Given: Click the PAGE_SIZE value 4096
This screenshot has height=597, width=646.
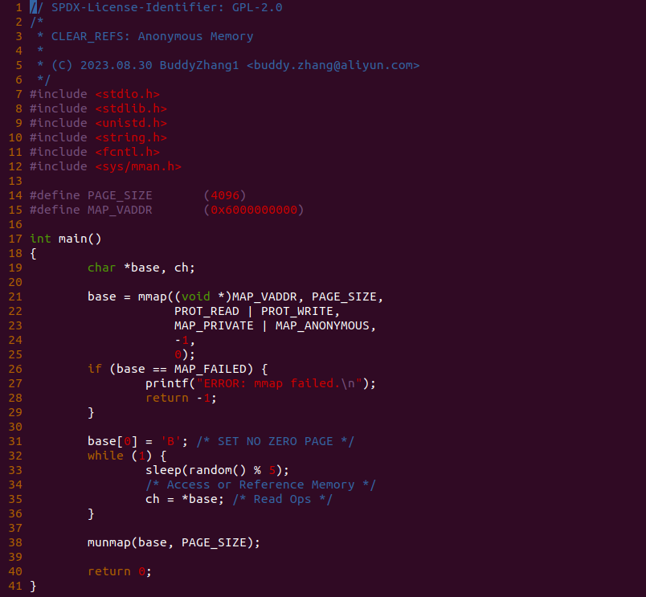Looking at the screenshot, I should pos(225,195).
